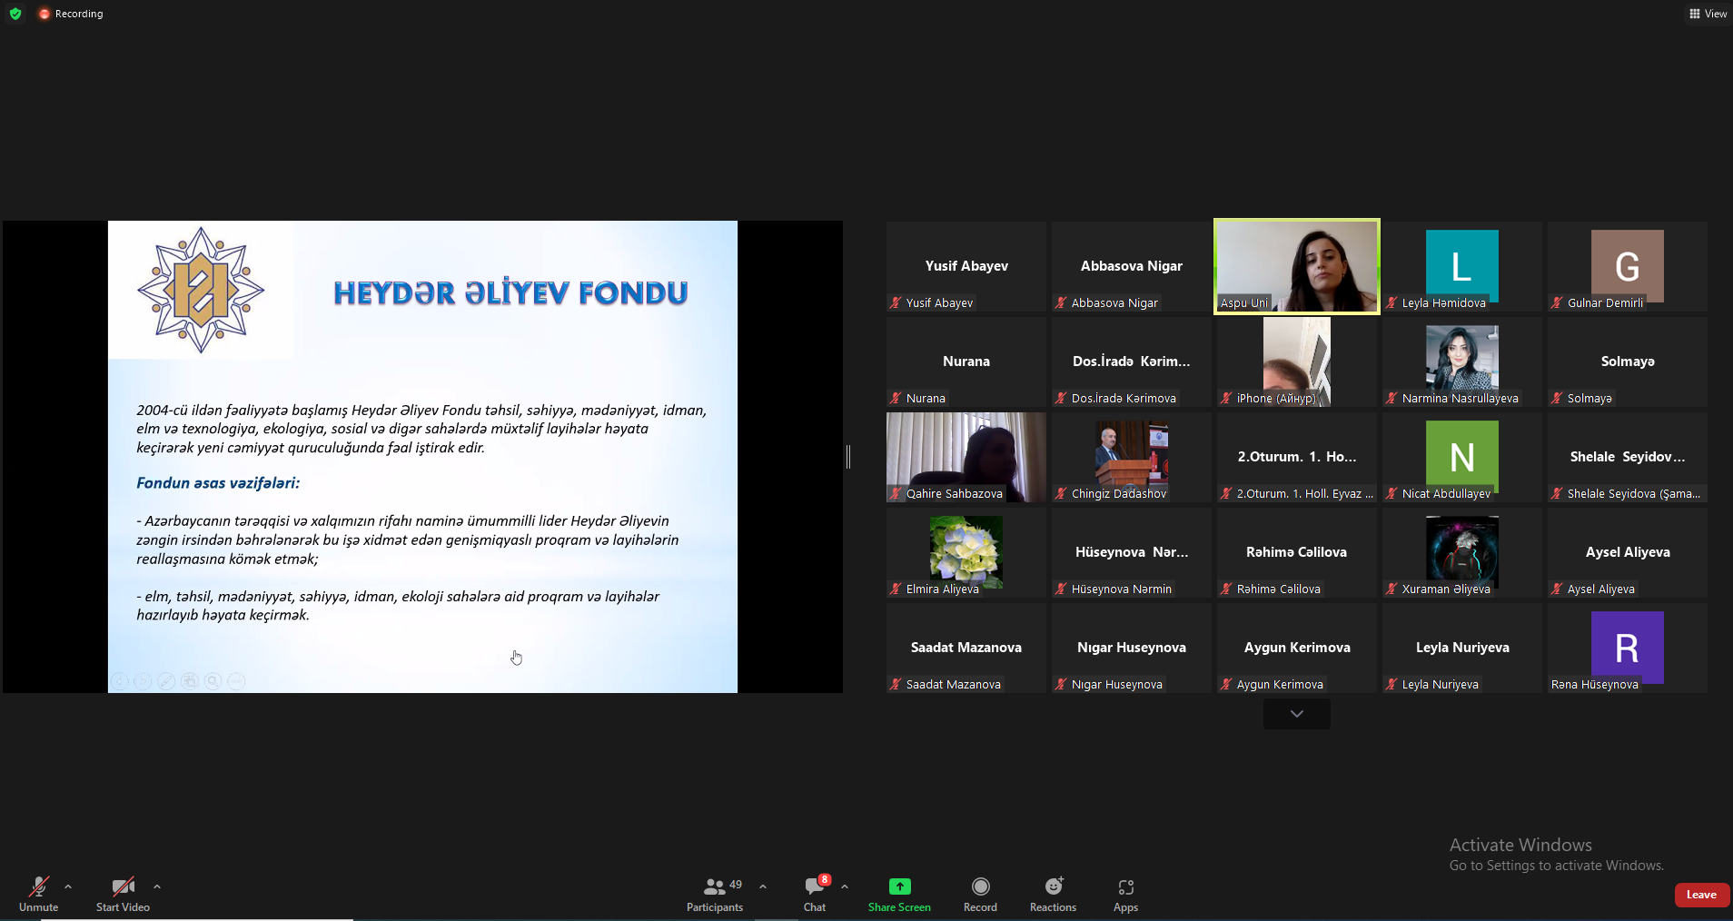Image resolution: width=1733 pixels, height=921 pixels.
Task: Select Hüseynova Nərmin participant tile
Action: pyautogui.click(x=1131, y=552)
